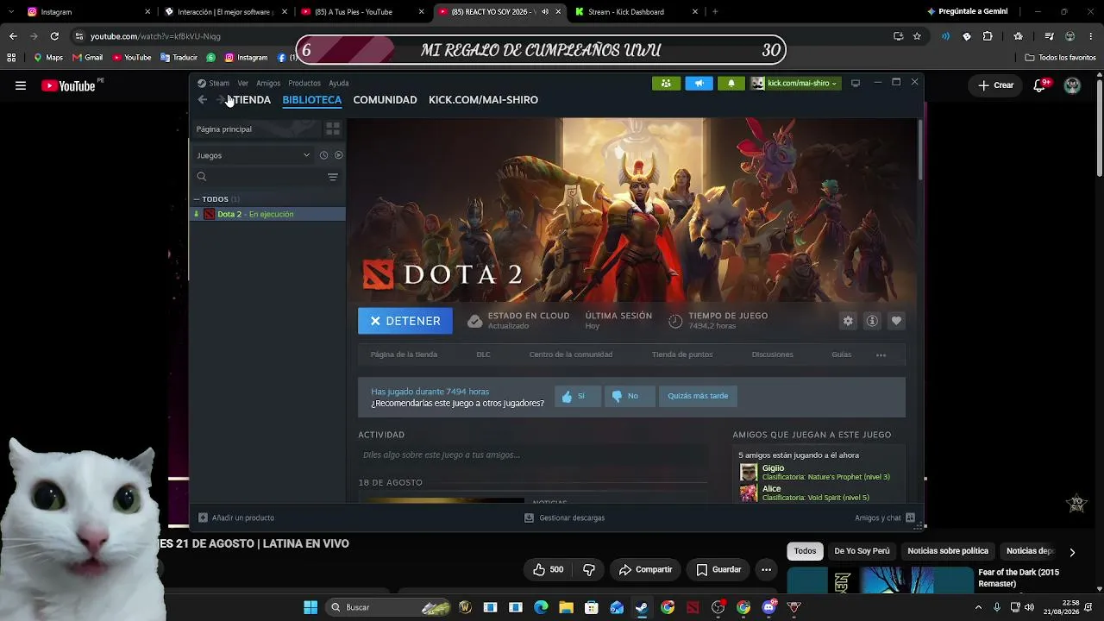Click the Compartir button on YouTube

tap(645, 569)
